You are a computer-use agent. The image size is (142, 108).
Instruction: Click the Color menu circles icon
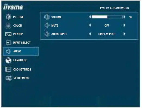8,26
